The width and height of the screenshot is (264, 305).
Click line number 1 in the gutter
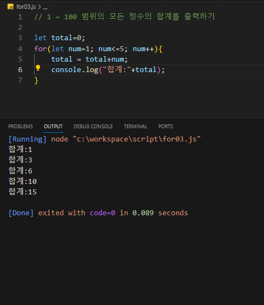(x=20, y=17)
